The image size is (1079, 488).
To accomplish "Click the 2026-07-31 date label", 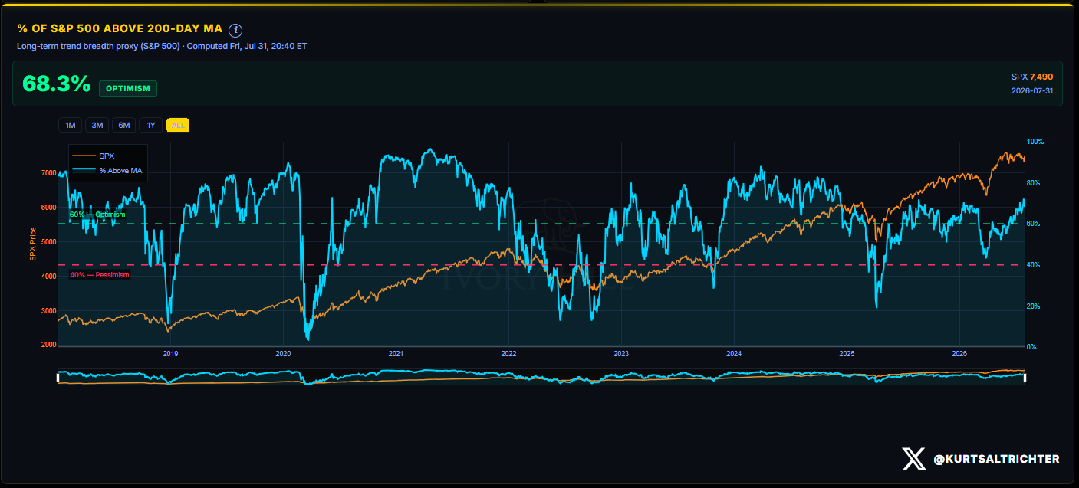I will [1032, 90].
